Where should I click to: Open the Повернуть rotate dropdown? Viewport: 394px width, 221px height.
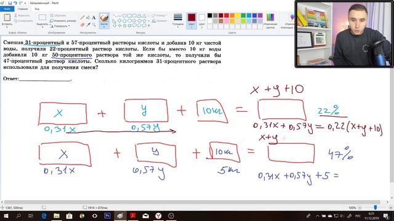click(x=60, y=26)
